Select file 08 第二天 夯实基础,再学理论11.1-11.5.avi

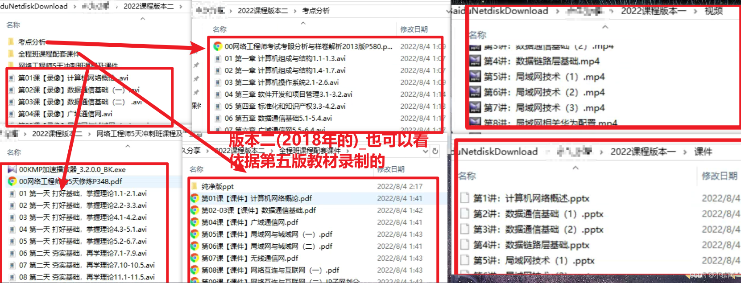click(x=87, y=277)
